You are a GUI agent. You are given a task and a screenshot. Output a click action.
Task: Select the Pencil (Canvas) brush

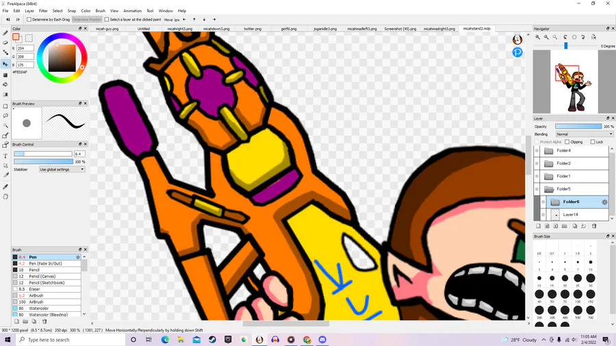click(47, 276)
